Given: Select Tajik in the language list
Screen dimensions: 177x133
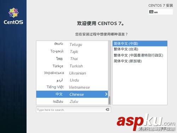Looking at the screenshot, I should click(x=72, y=51).
